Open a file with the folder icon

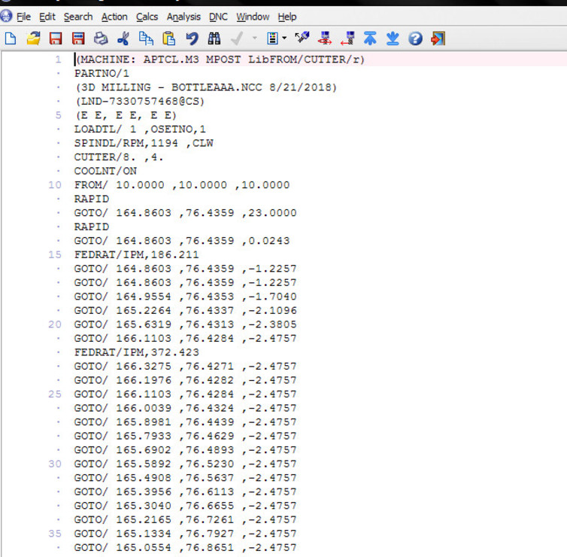tap(33, 38)
